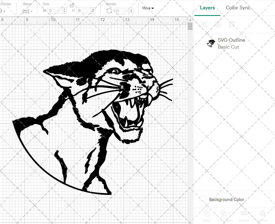The height and width of the screenshot is (224, 275).
Task: Click the Group icon in Layers panel
Action: click(204, 24)
